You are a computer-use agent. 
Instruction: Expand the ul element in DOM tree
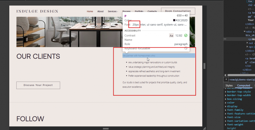coord(247,43)
